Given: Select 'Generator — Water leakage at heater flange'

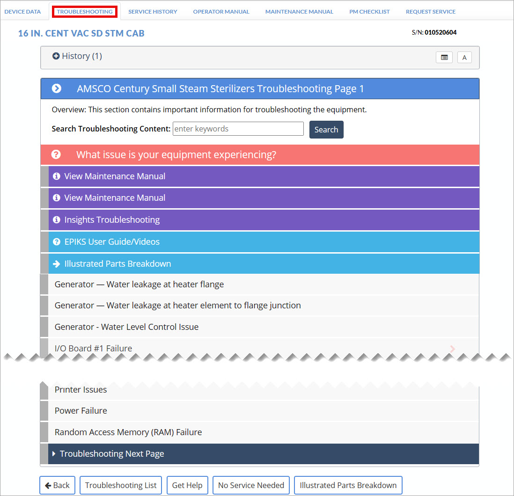Looking at the screenshot, I should (264, 284).
